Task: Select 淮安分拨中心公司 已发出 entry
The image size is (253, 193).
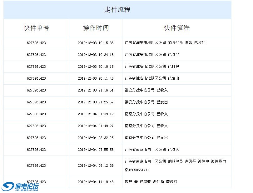Action: [x=146, y=102]
